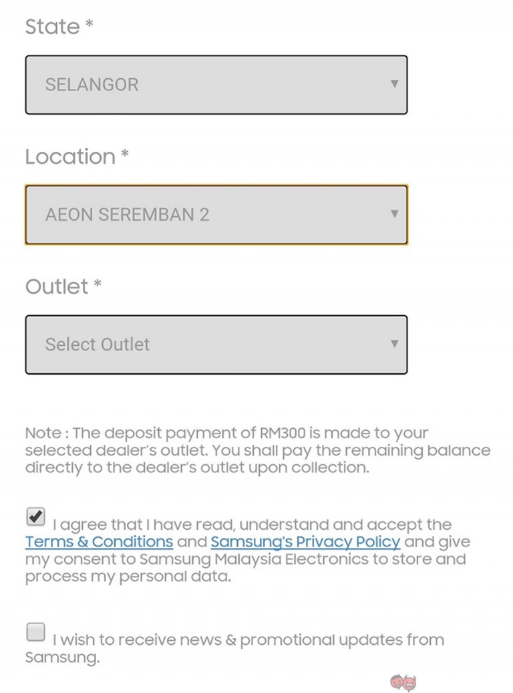This screenshot has height=693, width=513.
Task: Click the Outlet field label
Action: [57, 286]
